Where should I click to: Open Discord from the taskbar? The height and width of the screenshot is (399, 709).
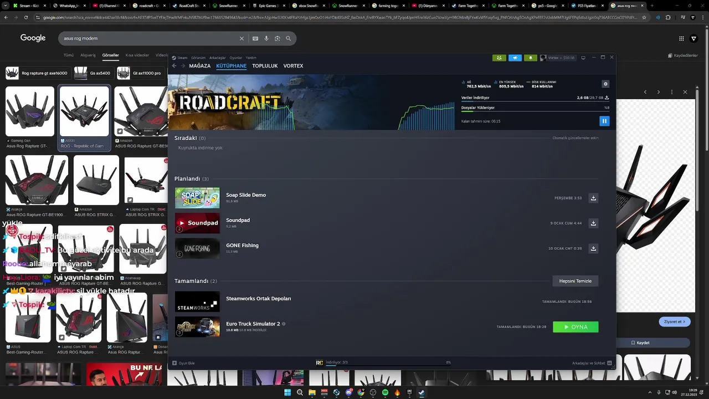tap(348, 392)
